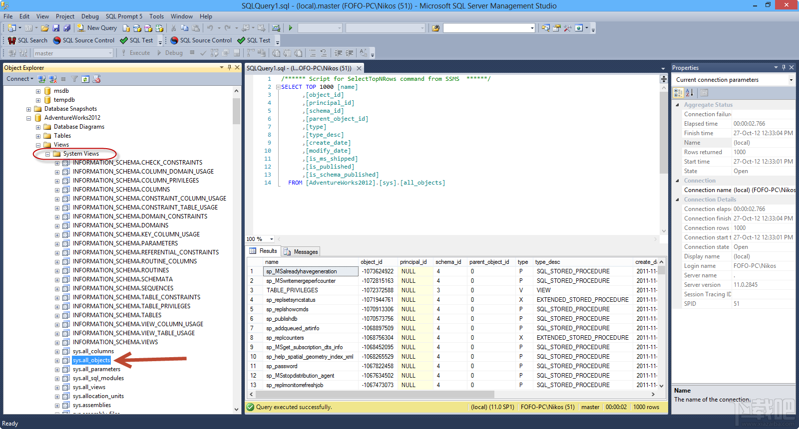
Task: Open the Debug menu
Action: (90, 16)
